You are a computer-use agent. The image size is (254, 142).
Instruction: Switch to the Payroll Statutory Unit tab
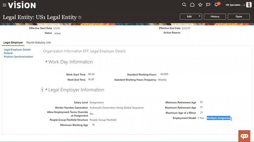click(38, 43)
